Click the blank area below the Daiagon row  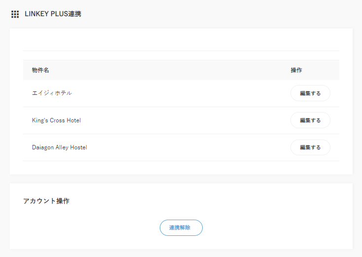[181, 167]
